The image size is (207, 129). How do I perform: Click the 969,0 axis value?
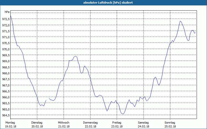6,61
